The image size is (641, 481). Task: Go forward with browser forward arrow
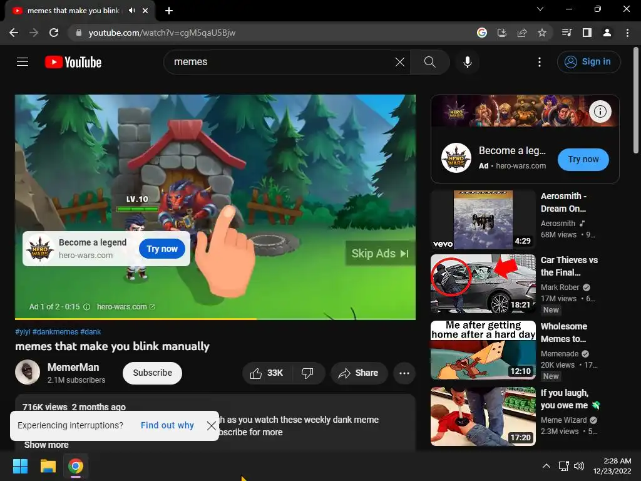click(x=34, y=33)
